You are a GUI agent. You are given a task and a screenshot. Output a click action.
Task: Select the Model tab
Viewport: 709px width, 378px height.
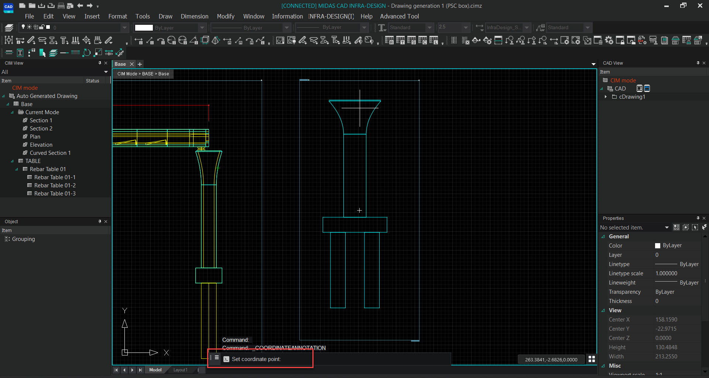point(155,370)
